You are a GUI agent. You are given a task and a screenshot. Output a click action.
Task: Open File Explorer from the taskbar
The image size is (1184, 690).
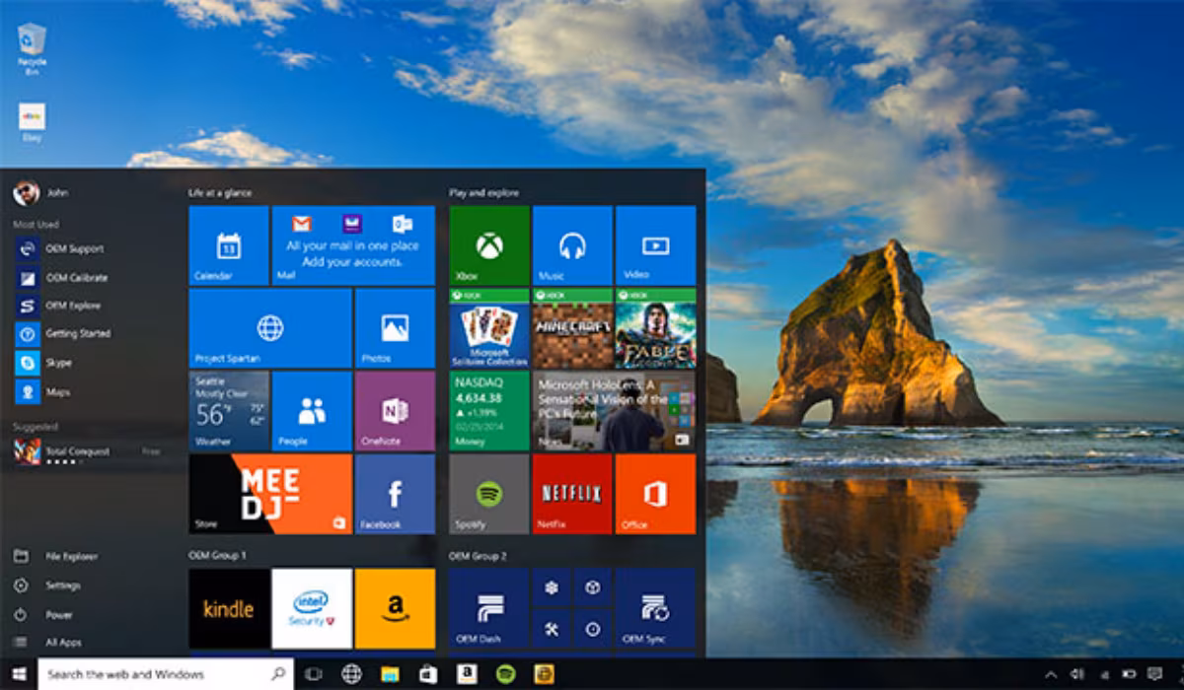point(390,674)
